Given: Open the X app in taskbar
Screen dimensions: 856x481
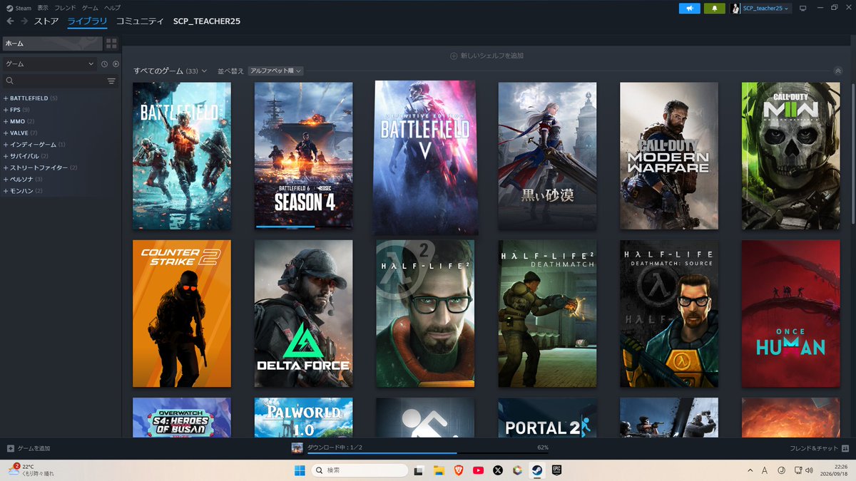Looking at the screenshot, I should (498, 470).
